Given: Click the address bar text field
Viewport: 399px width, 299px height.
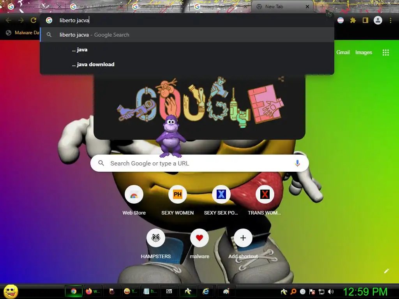Looking at the screenshot, I should [x=187, y=20].
